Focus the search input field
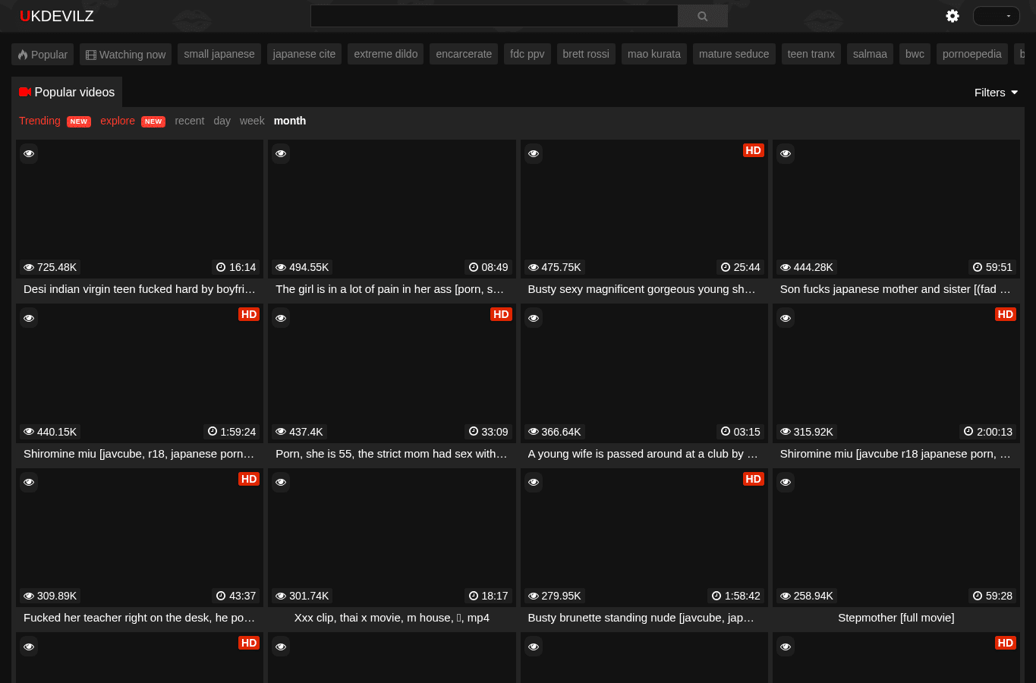Viewport: 1036px width, 683px height. 494,16
